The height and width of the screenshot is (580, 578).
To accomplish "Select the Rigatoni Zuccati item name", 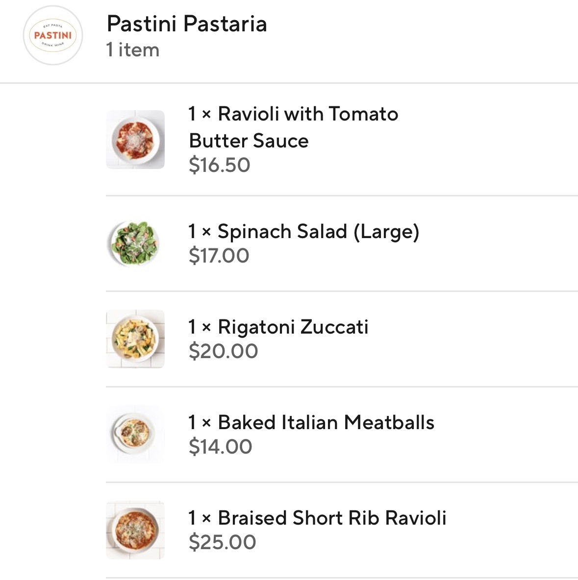I will (x=293, y=327).
